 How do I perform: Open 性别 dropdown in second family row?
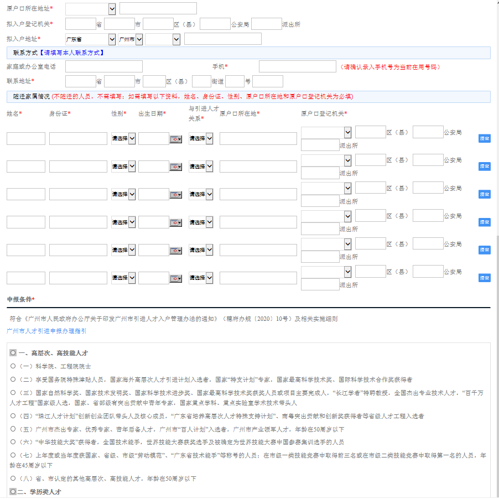click(x=123, y=166)
